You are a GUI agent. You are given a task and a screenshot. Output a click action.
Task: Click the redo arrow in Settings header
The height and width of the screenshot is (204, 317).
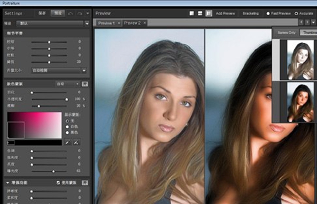(80, 14)
